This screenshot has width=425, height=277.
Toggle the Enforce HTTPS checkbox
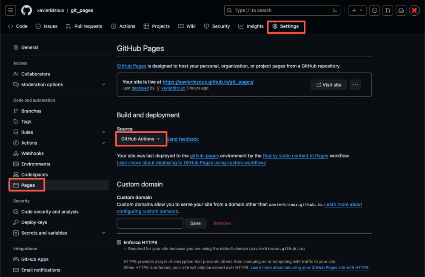119,243
